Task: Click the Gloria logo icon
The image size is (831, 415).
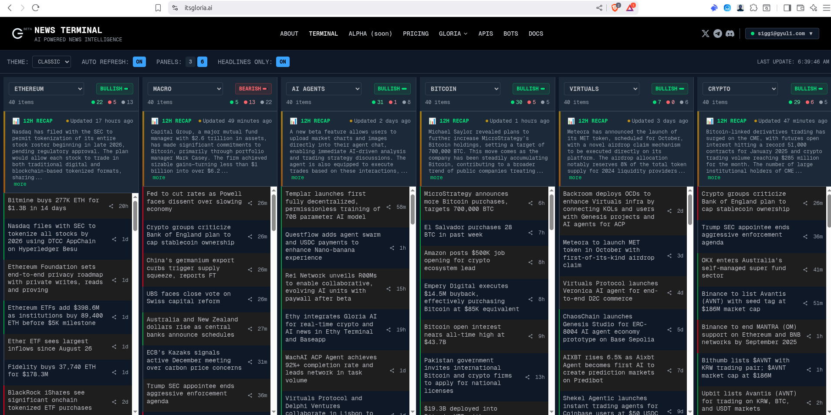Action: click(x=18, y=33)
